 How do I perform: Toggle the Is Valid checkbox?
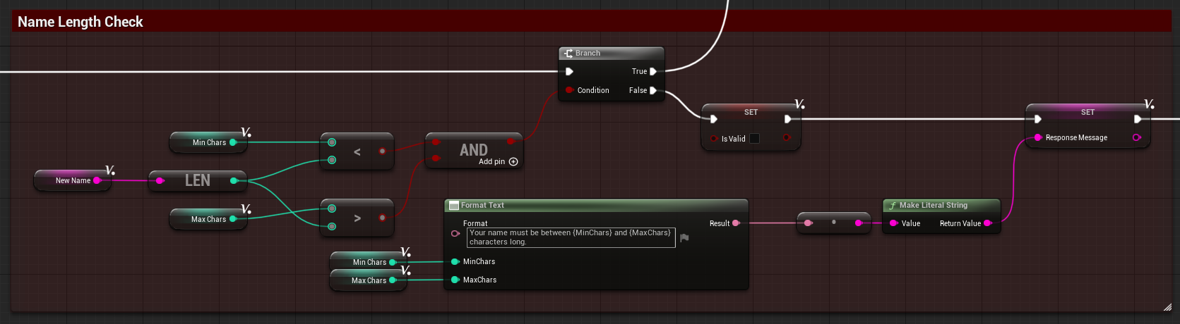pos(754,139)
